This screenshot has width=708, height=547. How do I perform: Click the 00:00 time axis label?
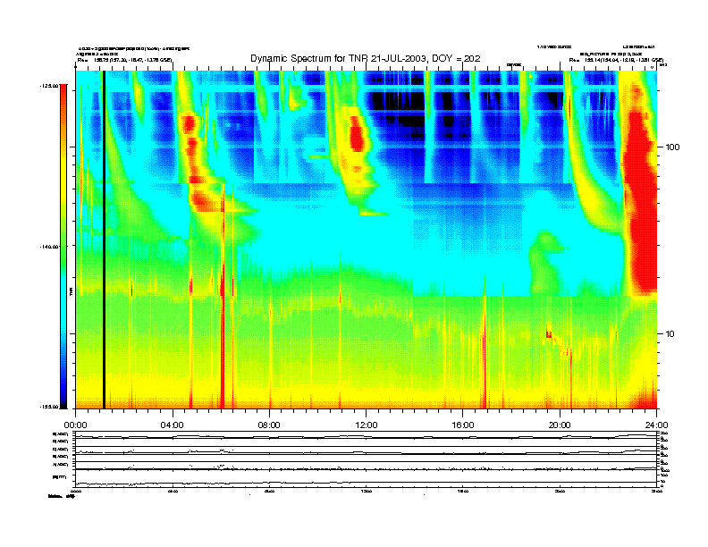point(75,425)
